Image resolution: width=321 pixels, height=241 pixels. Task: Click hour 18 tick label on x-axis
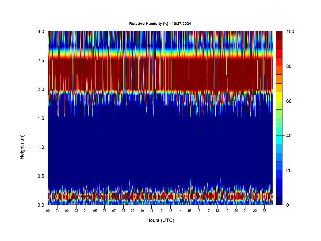pos(217,211)
